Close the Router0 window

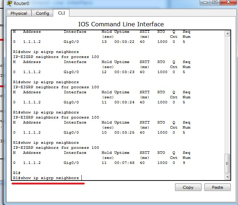coord(228,2)
